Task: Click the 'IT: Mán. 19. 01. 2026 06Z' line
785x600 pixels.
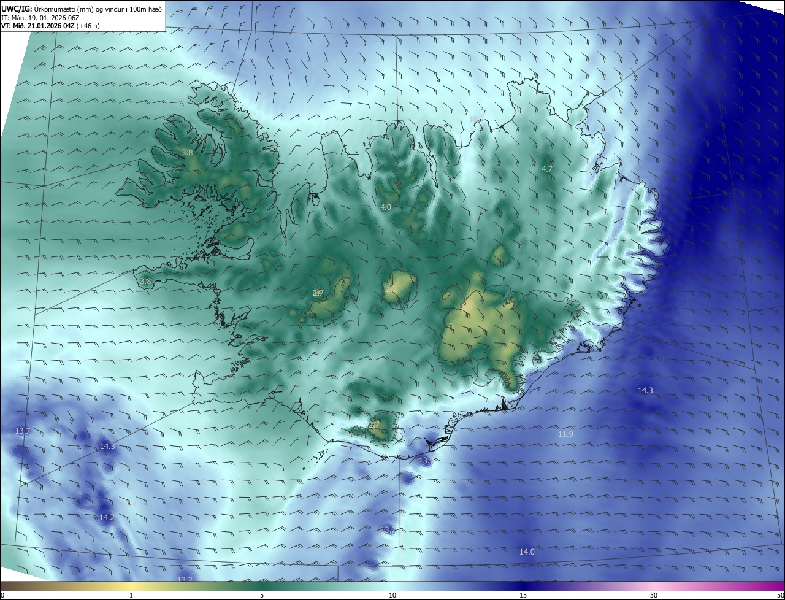Action: pyautogui.click(x=40, y=17)
